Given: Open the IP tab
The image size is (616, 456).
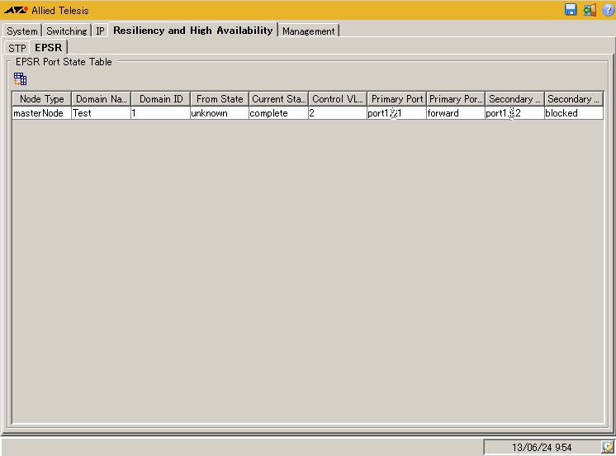Looking at the screenshot, I should (x=100, y=31).
